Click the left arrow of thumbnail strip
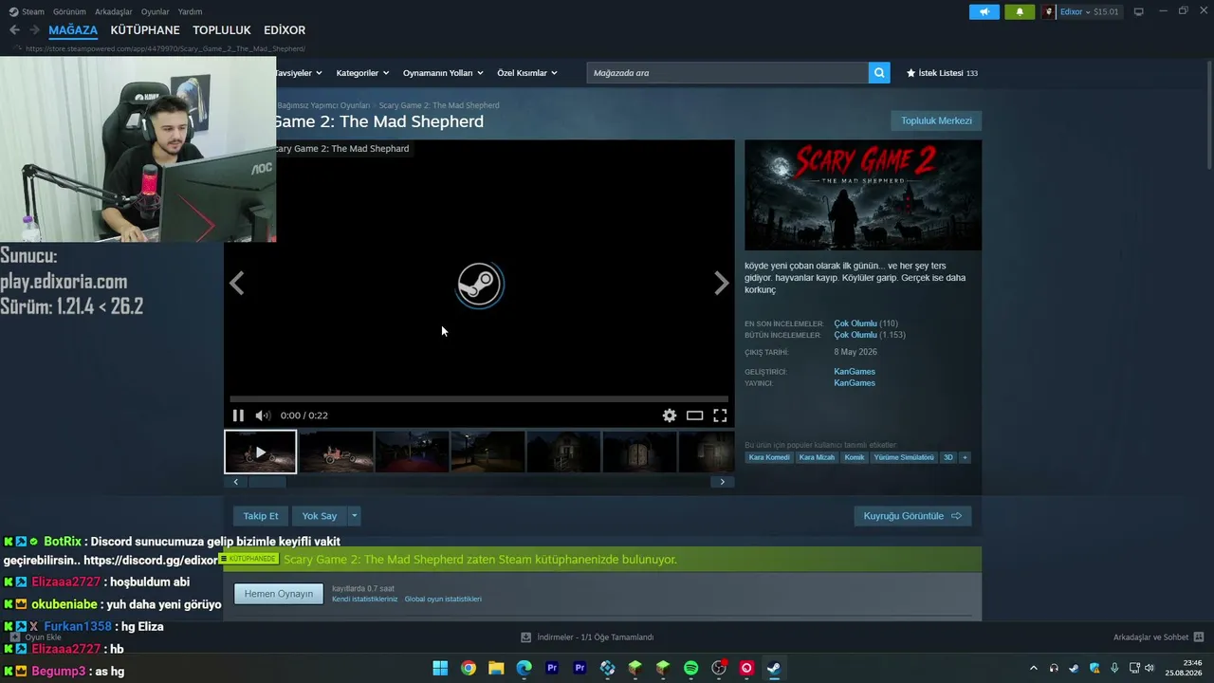Viewport: 1214px width, 683px height. click(236, 482)
